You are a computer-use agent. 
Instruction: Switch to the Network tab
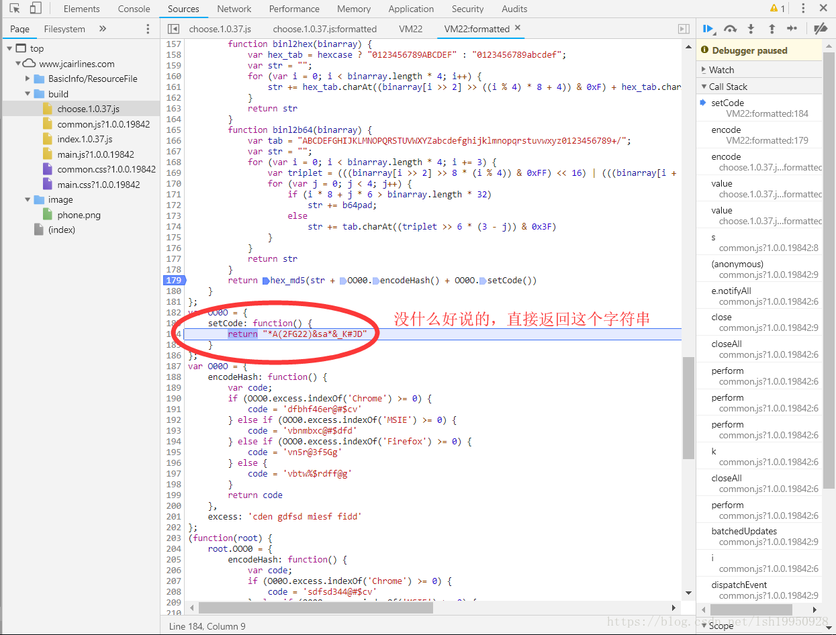pyautogui.click(x=234, y=9)
